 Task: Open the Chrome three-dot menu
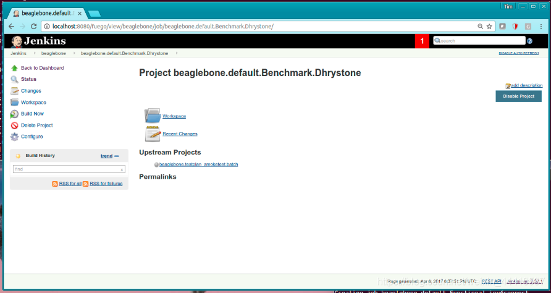click(541, 27)
